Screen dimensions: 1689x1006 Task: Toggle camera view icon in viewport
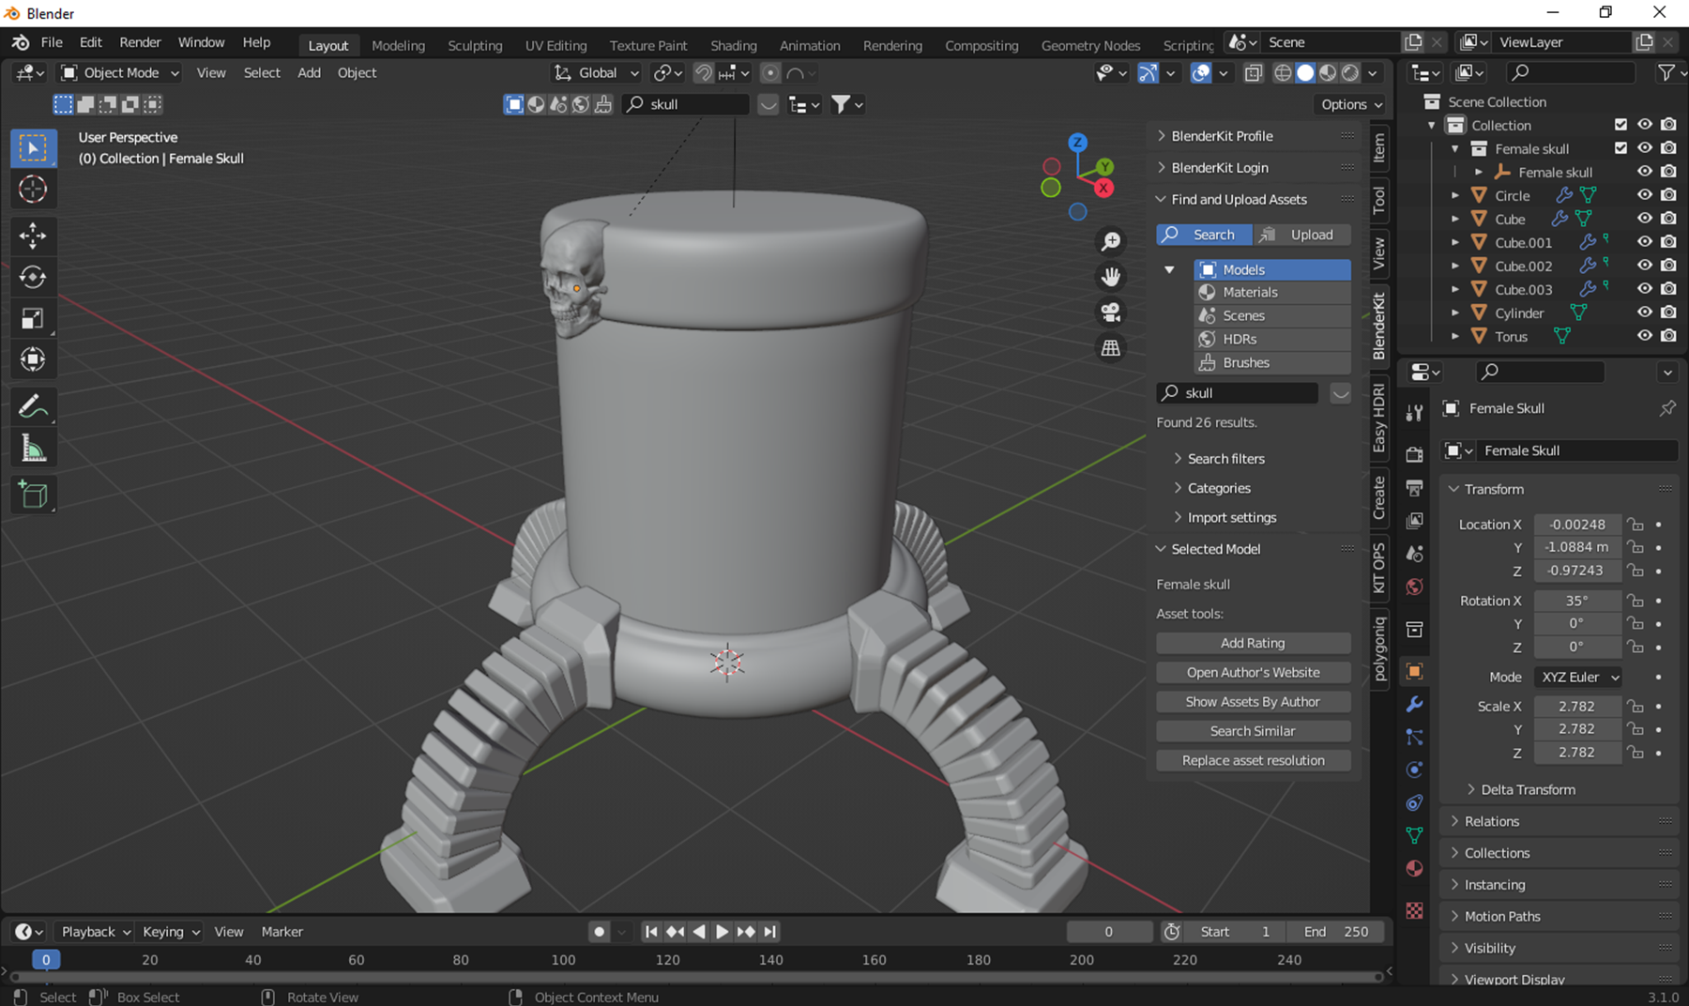pos(1111,312)
